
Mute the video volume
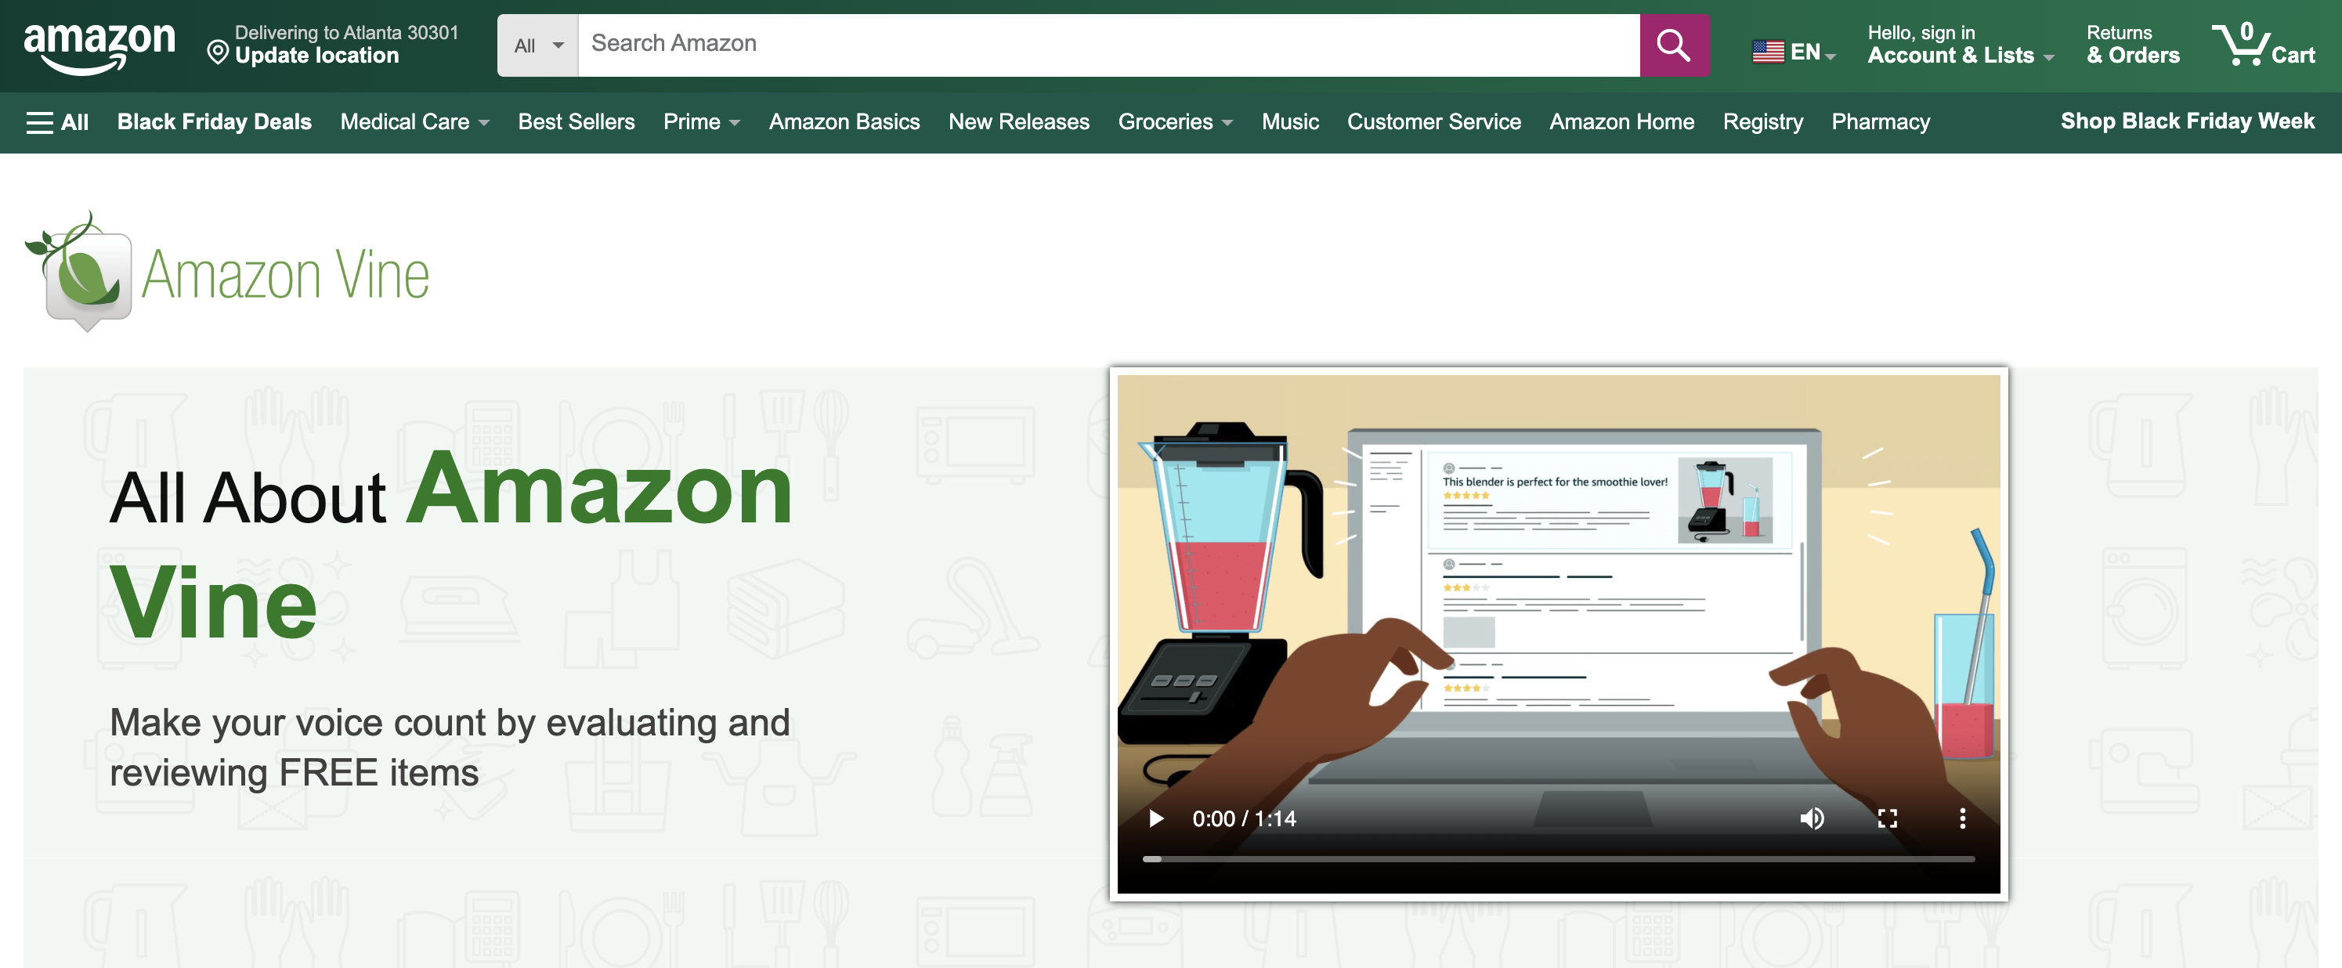click(1811, 819)
